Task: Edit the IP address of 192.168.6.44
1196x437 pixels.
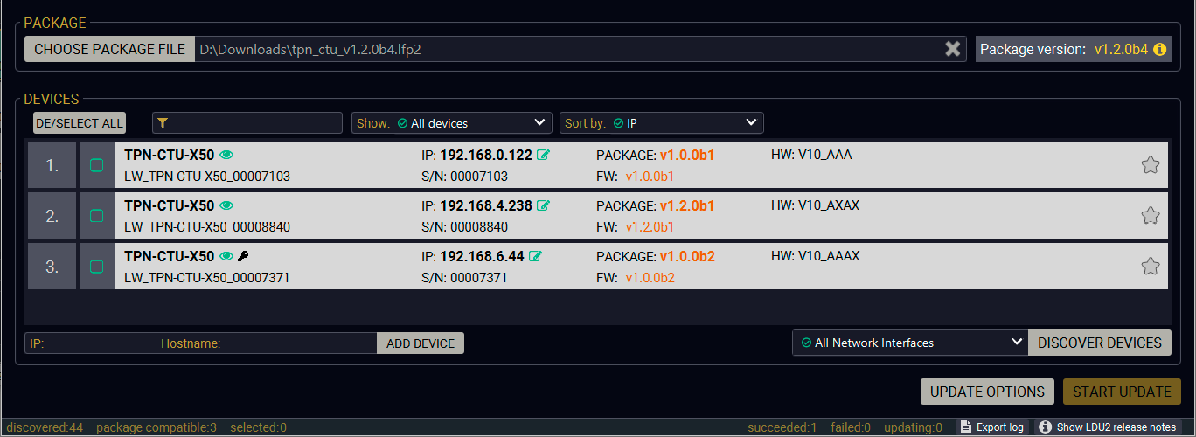Action: [536, 256]
